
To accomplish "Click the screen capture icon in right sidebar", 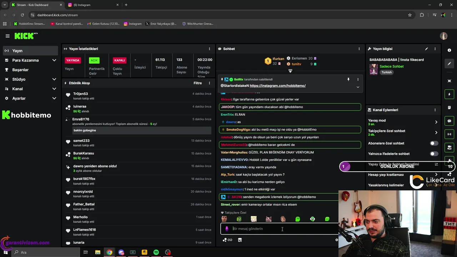I will pos(450,81).
